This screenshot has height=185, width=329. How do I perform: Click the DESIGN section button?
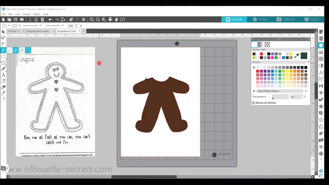point(234,20)
